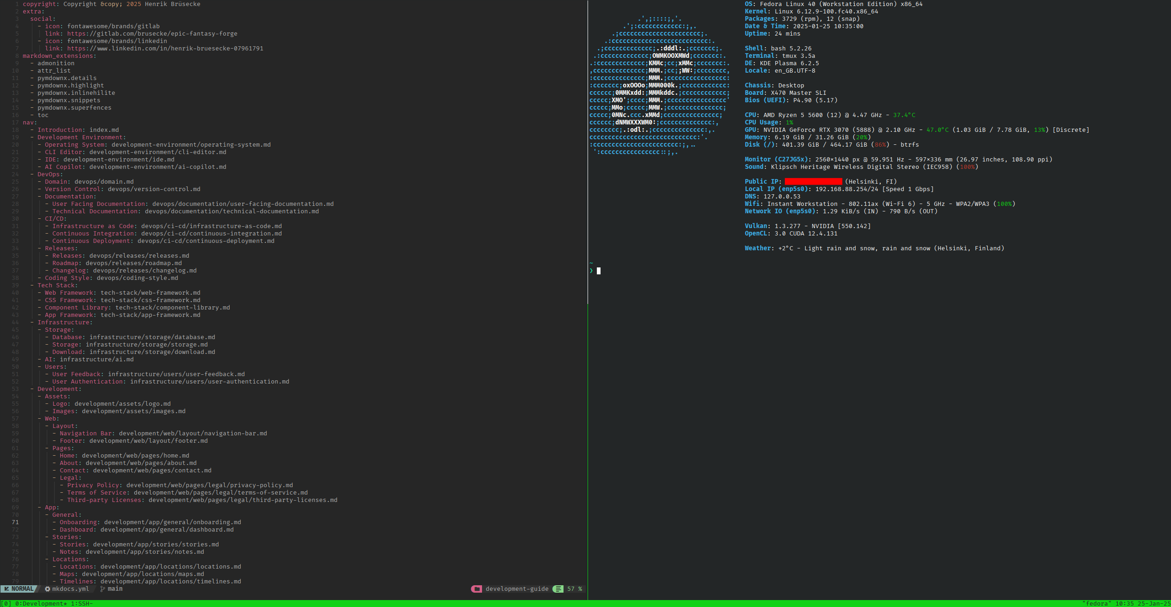The height and width of the screenshot is (607, 1171).
Task: Click the redacted Public IP red bar
Action: (814, 182)
